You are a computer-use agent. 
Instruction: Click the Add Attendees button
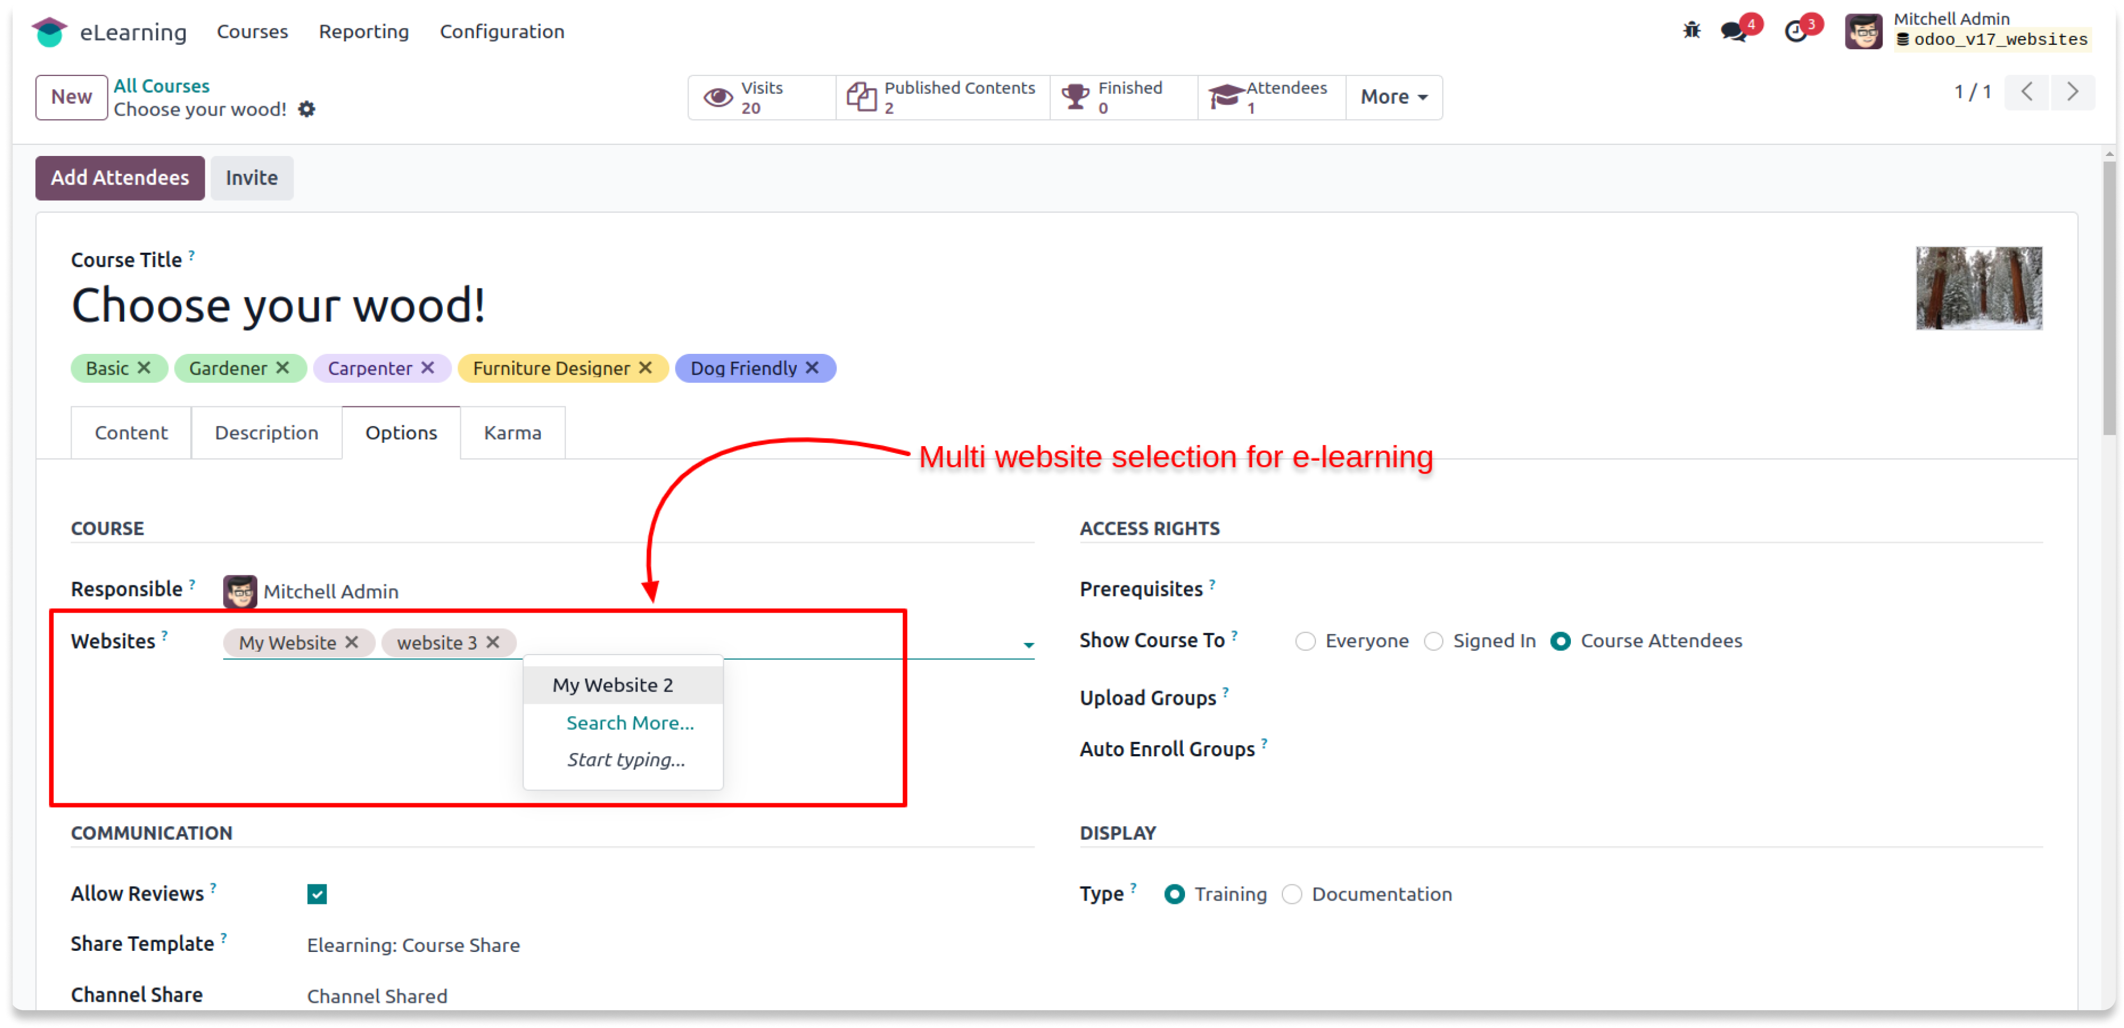pos(120,177)
